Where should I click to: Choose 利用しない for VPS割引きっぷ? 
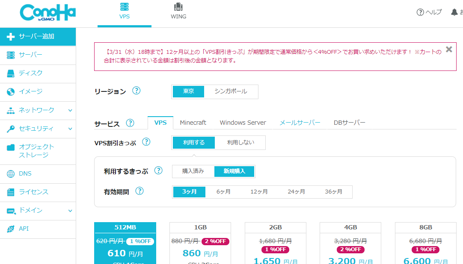click(240, 143)
